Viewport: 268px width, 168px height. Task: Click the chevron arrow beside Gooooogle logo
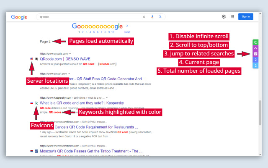click(127, 26)
